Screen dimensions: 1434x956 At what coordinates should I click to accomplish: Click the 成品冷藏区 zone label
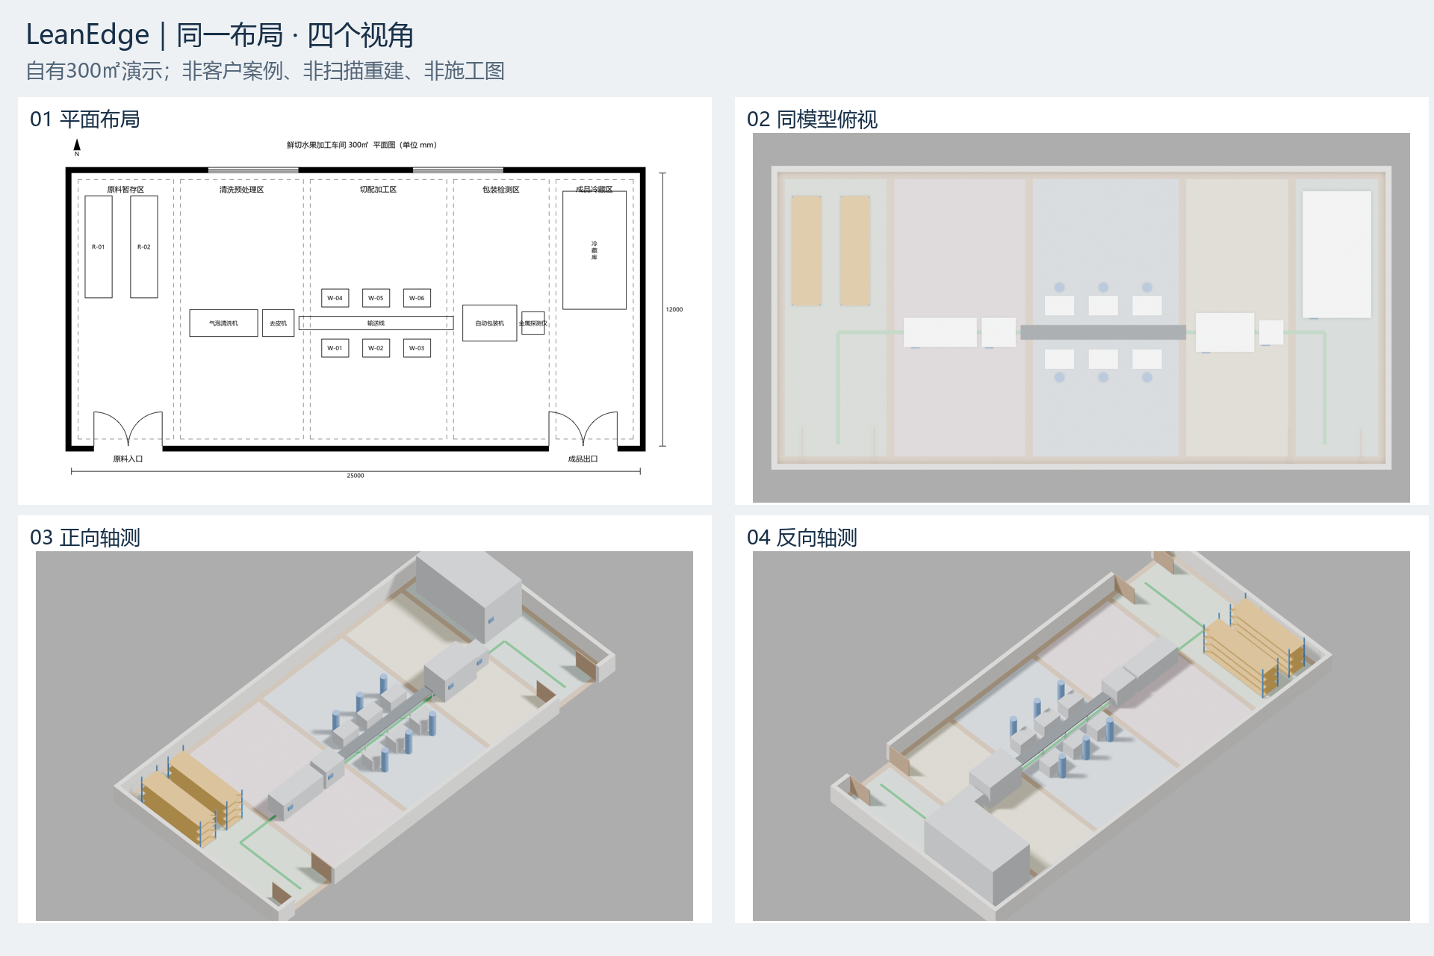click(x=595, y=190)
